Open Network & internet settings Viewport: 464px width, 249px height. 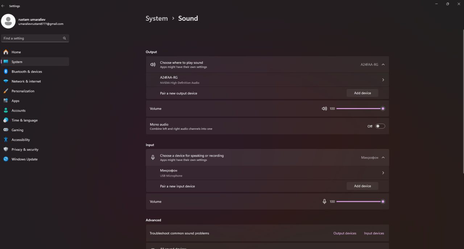coord(35,81)
